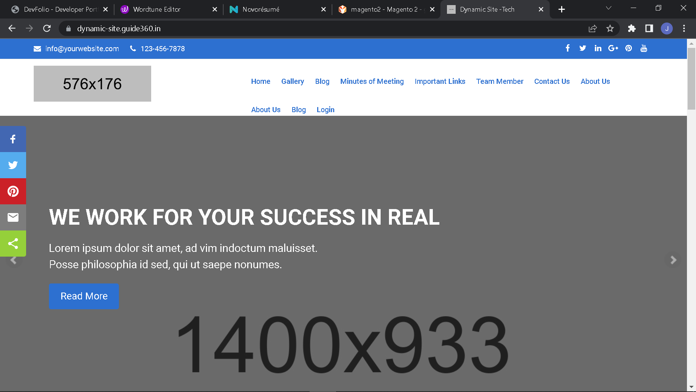Open the Chrome three-dot menu
Image resolution: width=696 pixels, height=392 pixels.
pyautogui.click(x=684, y=28)
